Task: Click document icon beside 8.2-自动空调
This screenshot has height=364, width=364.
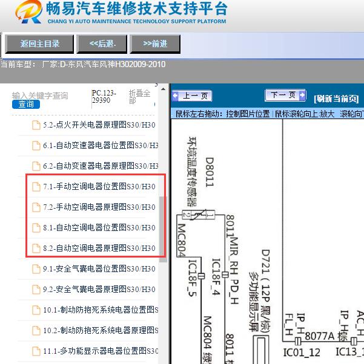Action: click(36, 249)
